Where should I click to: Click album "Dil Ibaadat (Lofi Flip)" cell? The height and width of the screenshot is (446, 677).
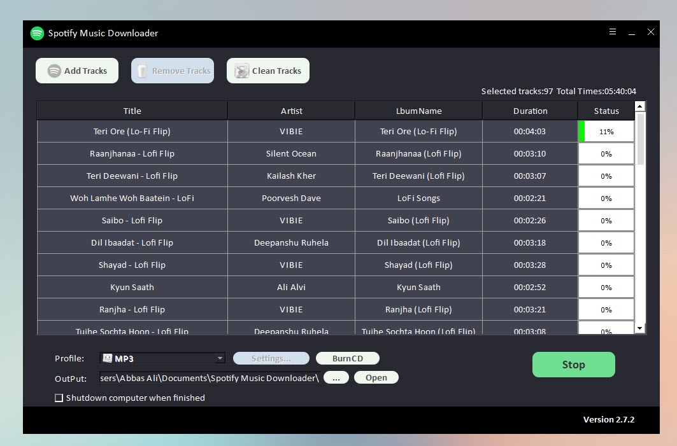pyautogui.click(x=419, y=243)
